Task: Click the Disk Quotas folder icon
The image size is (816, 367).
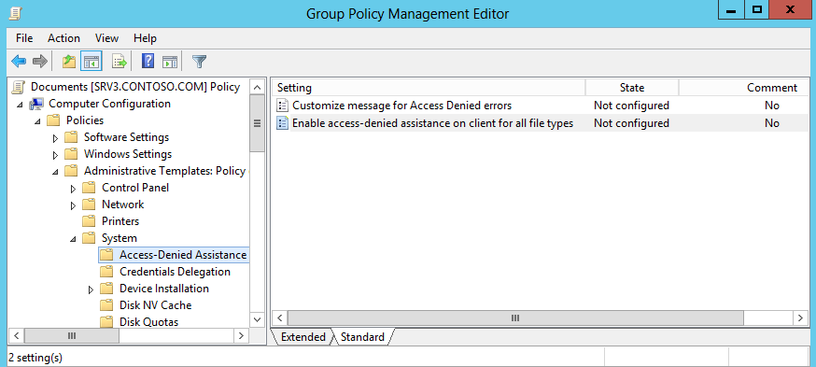Action: (x=106, y=322)
